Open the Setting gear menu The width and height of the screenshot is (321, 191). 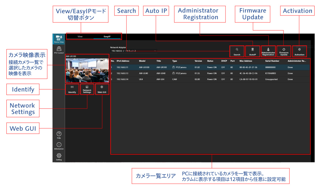click(x=59, y=157)
